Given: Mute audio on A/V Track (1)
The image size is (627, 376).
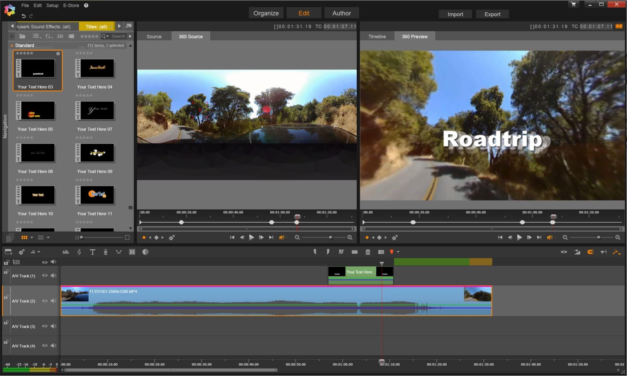Looking at the screenshot, I should coord(53,275).
